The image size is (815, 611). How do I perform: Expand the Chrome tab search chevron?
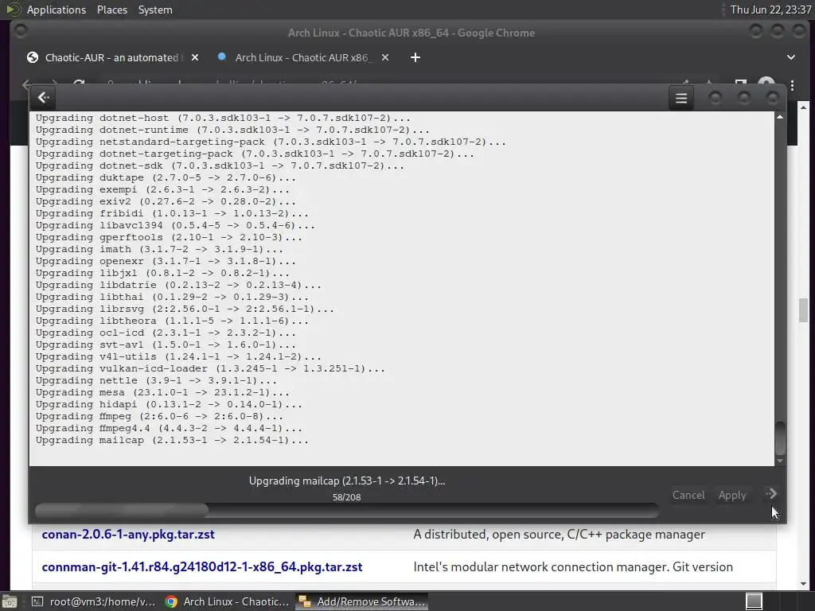point(790,57)
